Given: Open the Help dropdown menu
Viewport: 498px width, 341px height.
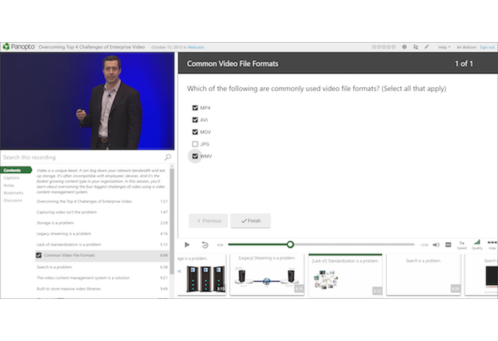Looking at the screenshot, I should pos(444,47).
